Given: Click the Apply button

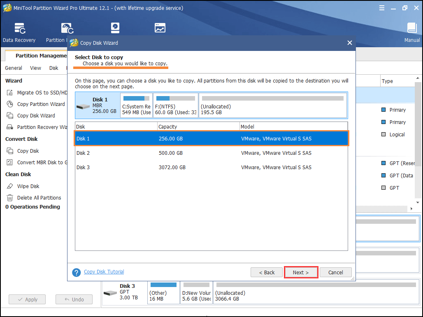Looking at the screenshot, I should click(27, 299).
